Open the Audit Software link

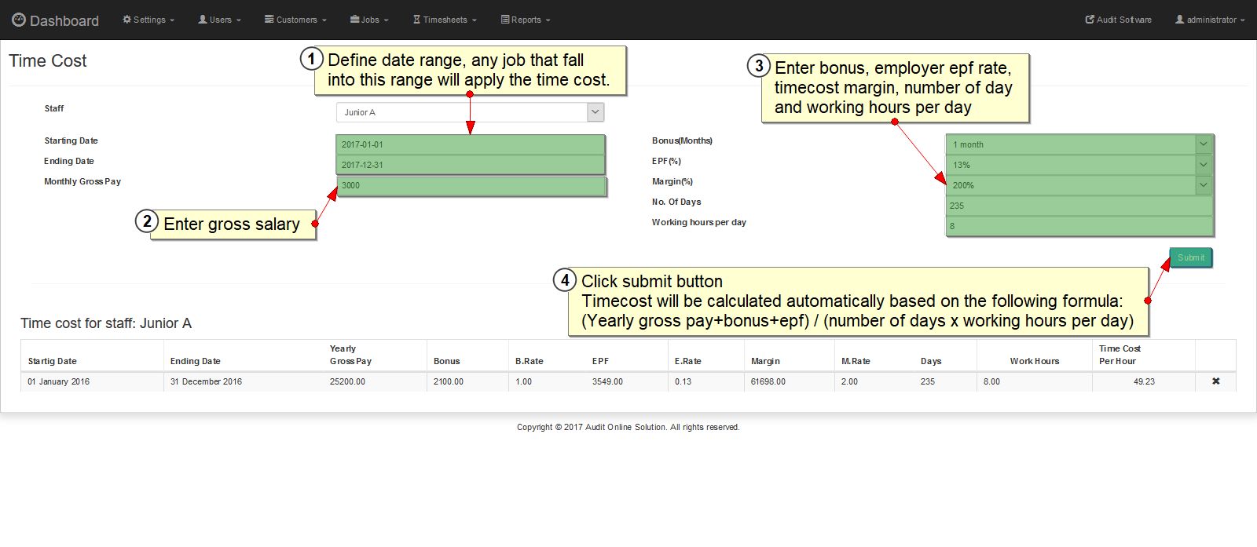coord(1118,20)
